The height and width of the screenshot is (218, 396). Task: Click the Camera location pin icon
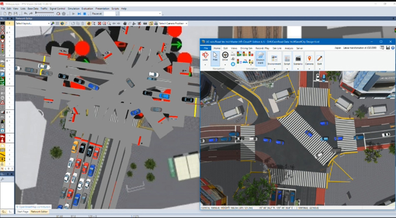[x=309, y=60]
